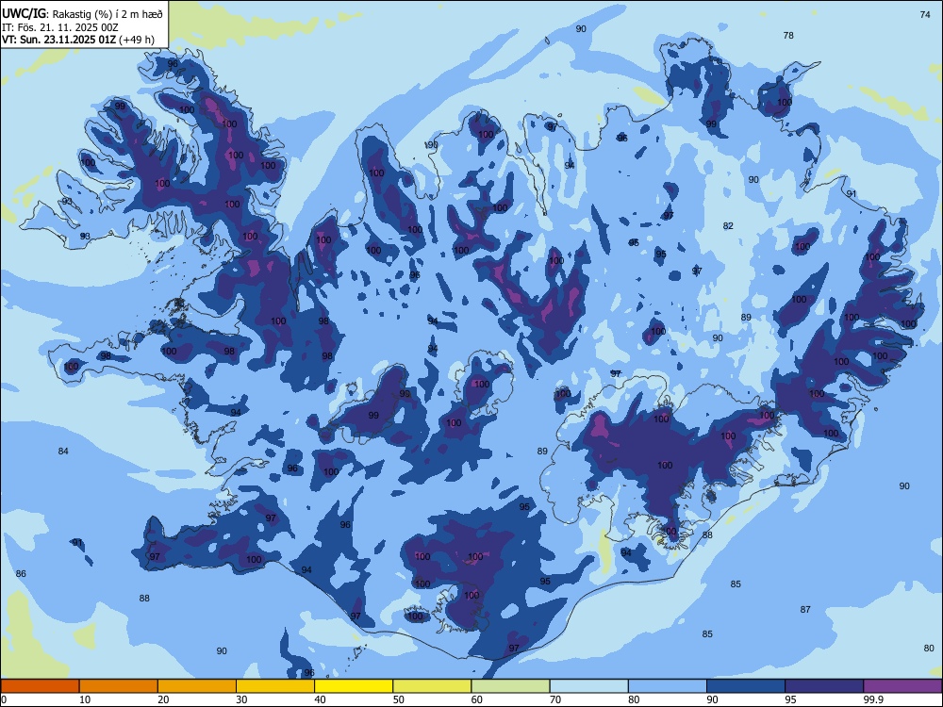Select the orange 10–20 legend color block
The image size is (943, 707).
click(x=119, y=686)
